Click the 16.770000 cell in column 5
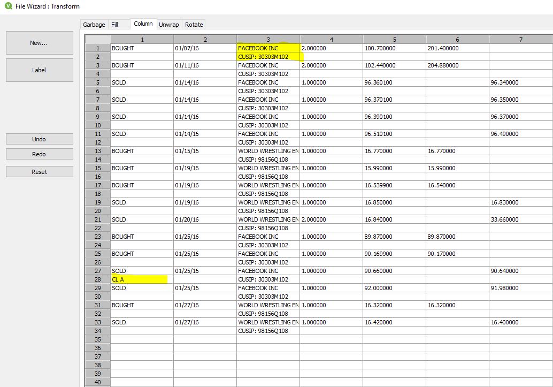This screenshot has height=387, width=553. click(395, 151)
